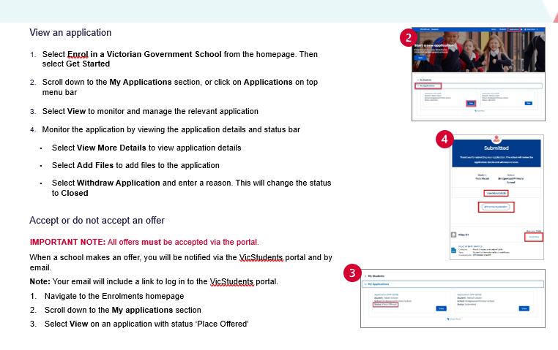Click Add Files in the Submitted screenshot
Screen dimensions: 558x350
click(x=534, y=237)
